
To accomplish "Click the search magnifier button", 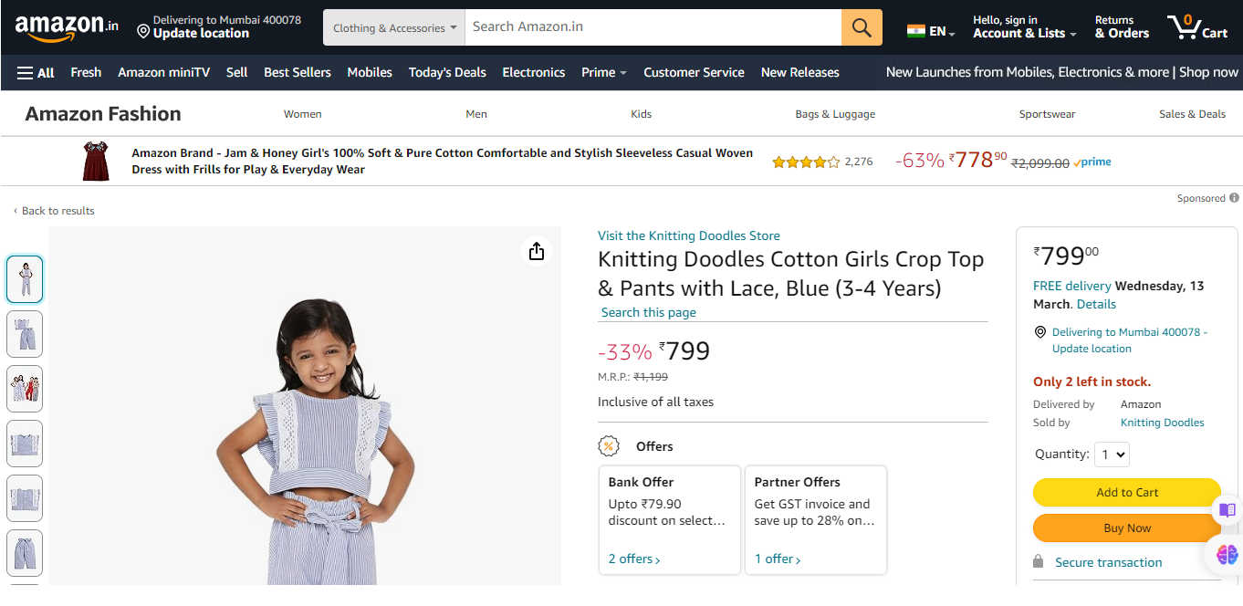I will click(x=862, y=27).
